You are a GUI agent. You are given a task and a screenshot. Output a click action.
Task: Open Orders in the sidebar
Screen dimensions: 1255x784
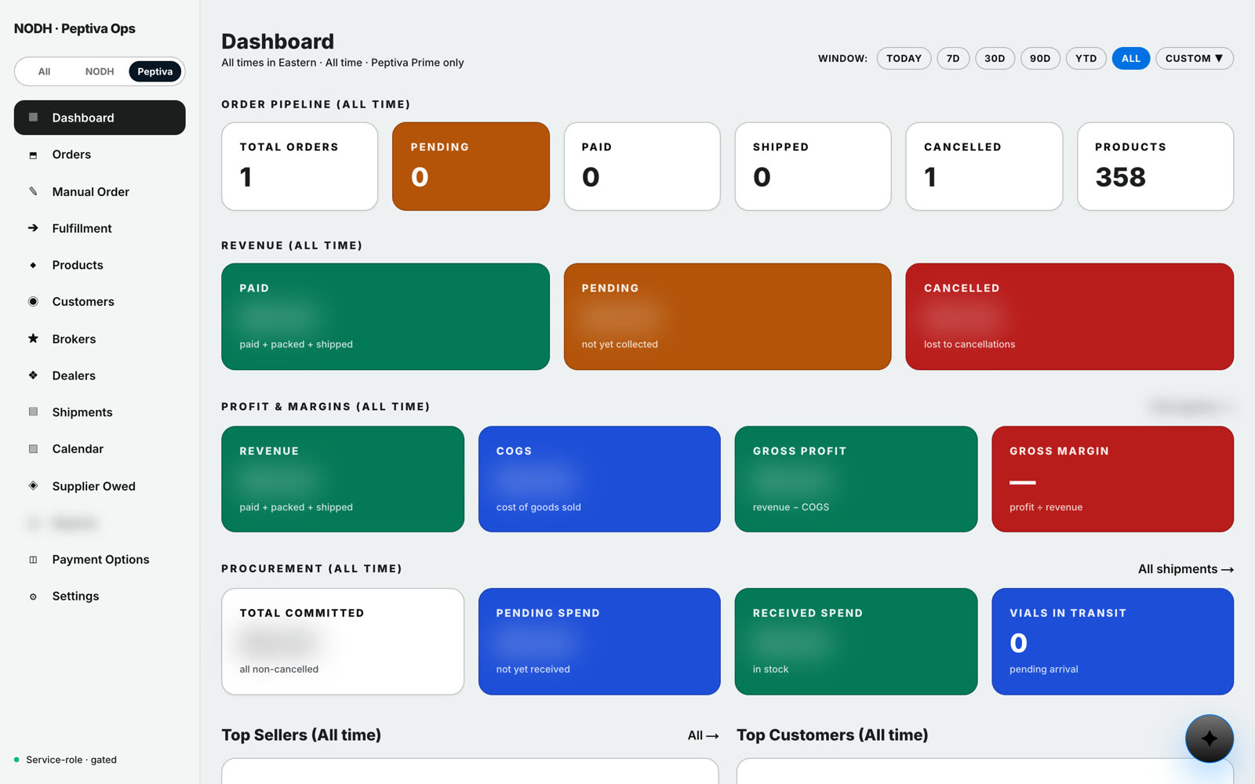point(100,154)
